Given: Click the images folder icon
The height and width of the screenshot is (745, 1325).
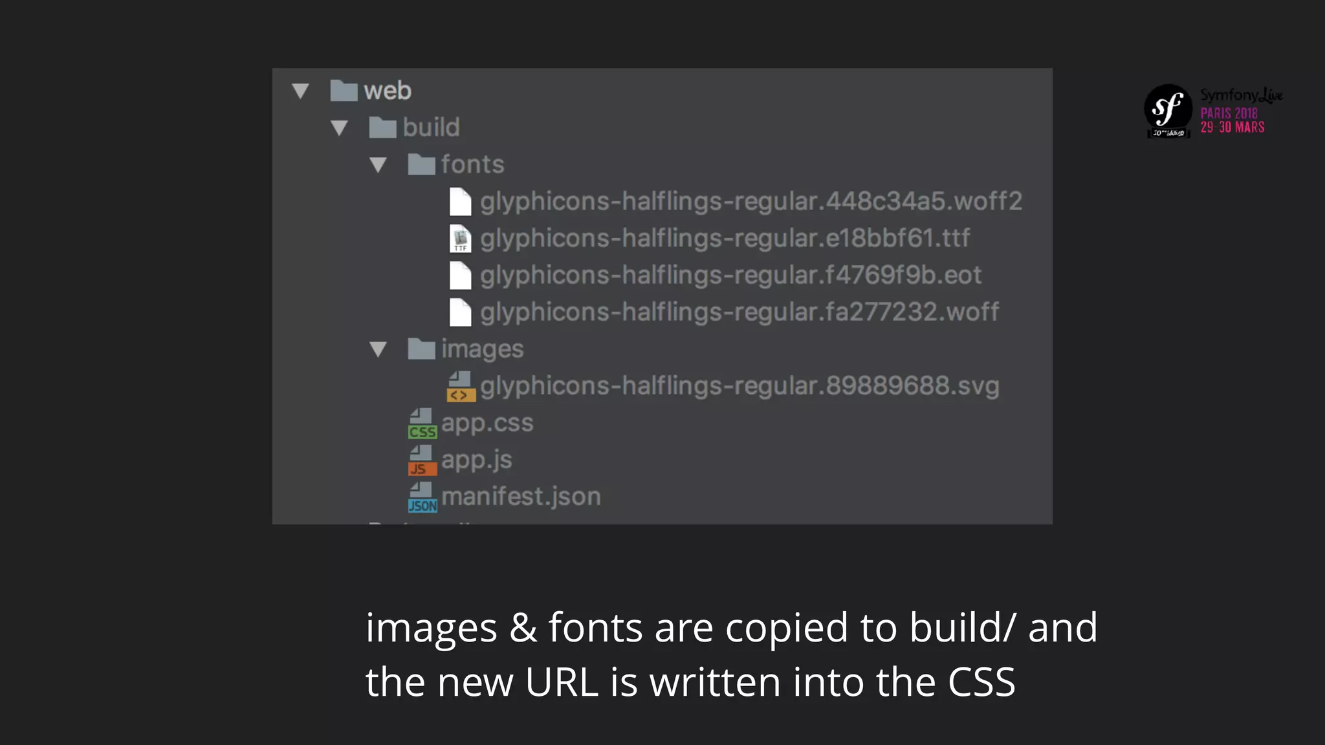Looking at the screenshot, I should click(x=421, y=349).
